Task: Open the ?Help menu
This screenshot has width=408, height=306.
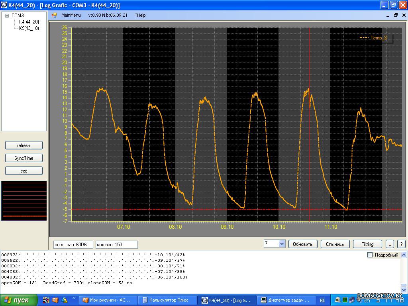Action: (x=140, y=15)
